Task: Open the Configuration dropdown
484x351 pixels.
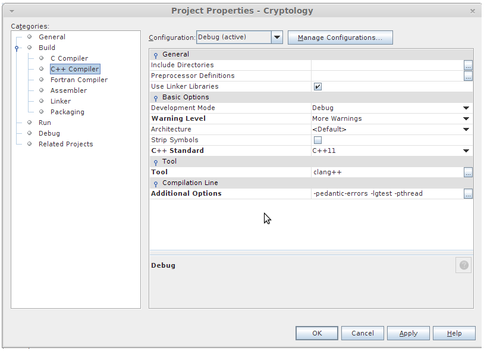Action: 276,37
